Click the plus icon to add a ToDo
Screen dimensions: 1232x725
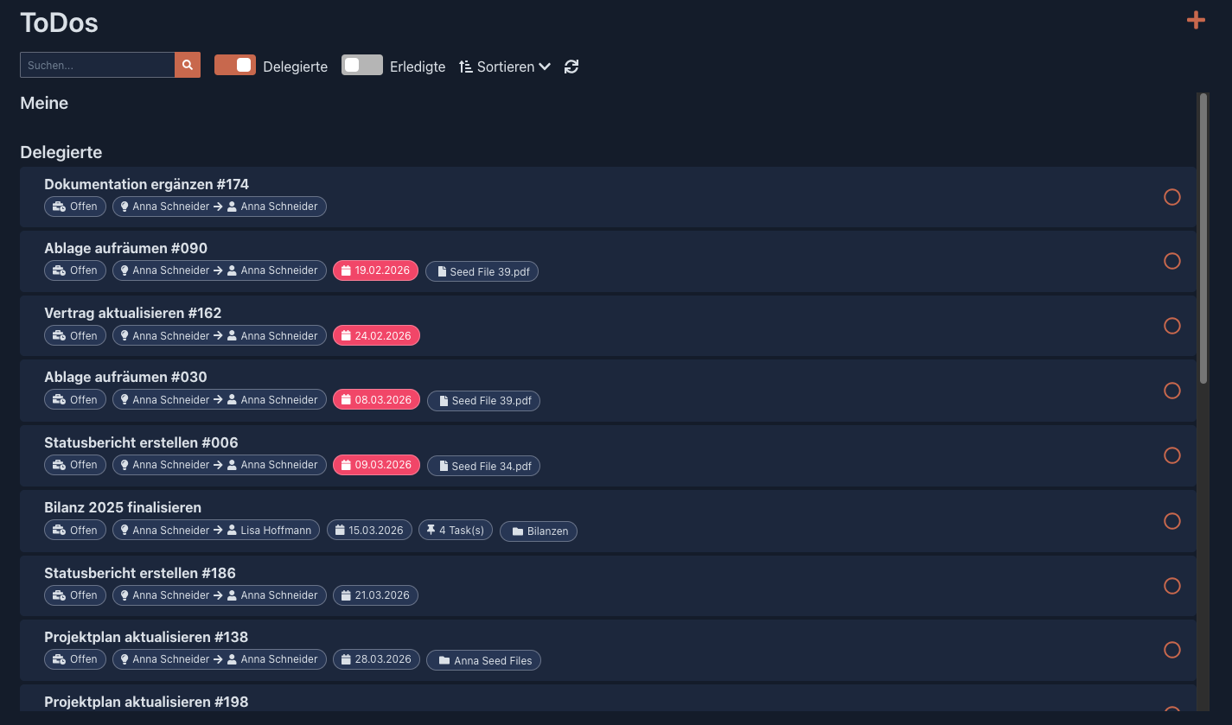1196,20
